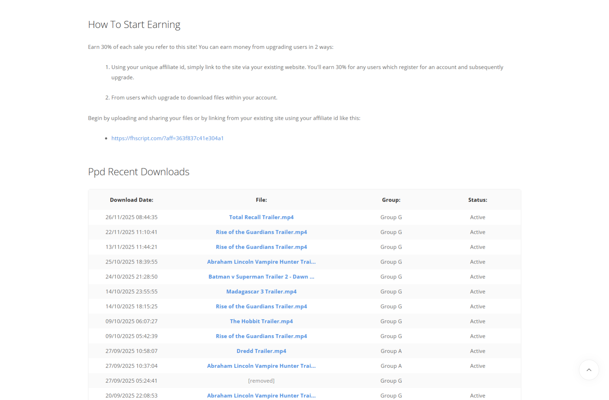Screen dimensions: 609x400
Task: Open Rise of the Guardians link dated 09/10/2025
Action: click(261, 336)
